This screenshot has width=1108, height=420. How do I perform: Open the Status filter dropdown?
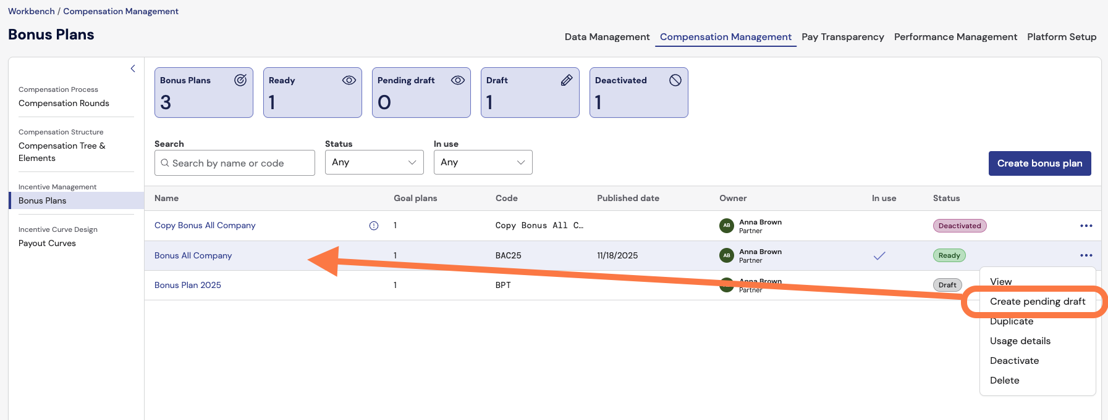374,162
